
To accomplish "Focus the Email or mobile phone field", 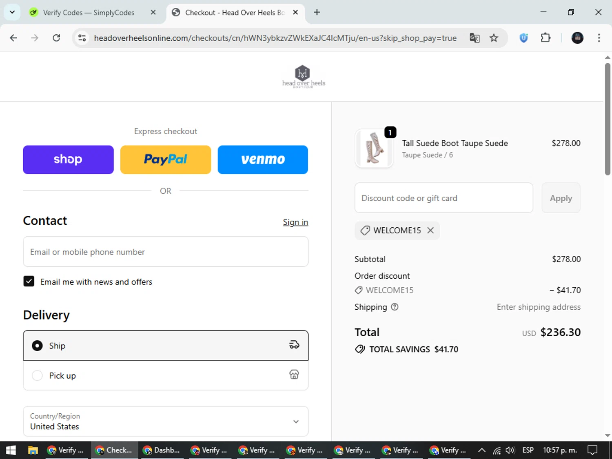I will (x=166, y=252).
